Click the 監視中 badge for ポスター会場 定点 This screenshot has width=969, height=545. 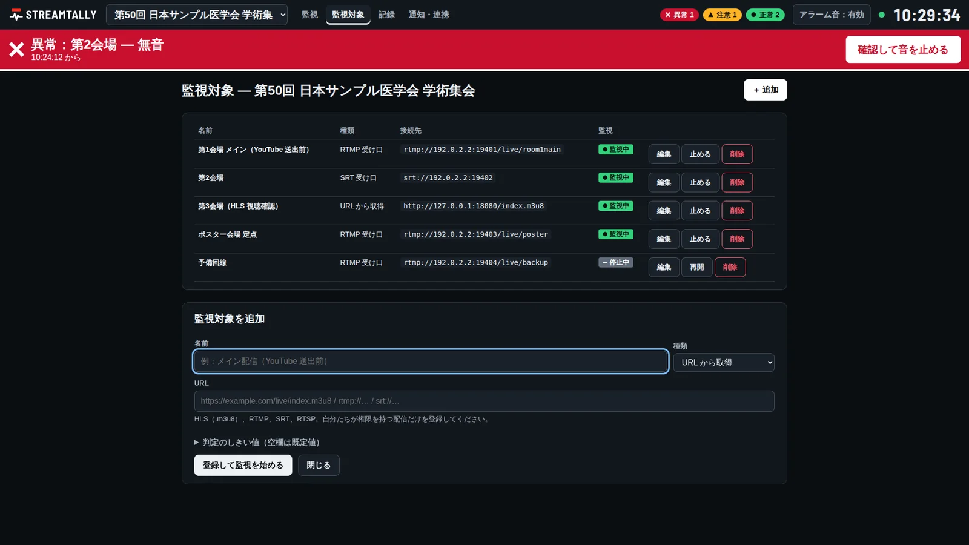pos(616,234)
